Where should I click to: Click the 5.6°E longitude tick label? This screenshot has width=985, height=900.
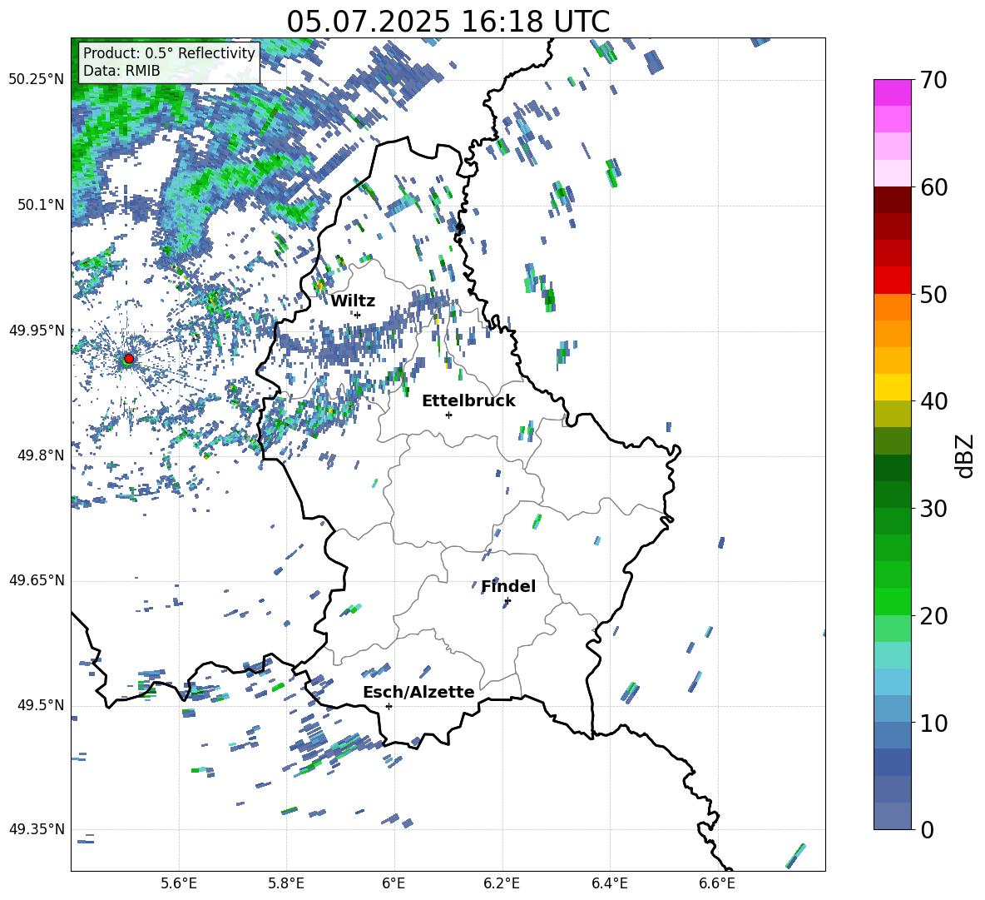pyautogui.click(x=179, y=883)
